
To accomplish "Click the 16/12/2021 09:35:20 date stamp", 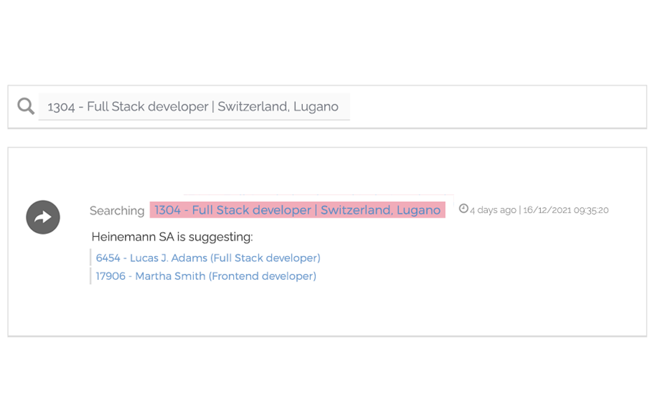I will 566,210.
